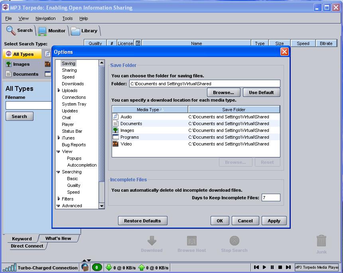Click the computer screen icon beside Monitor
343x273 pixels.
coord(42,31)
